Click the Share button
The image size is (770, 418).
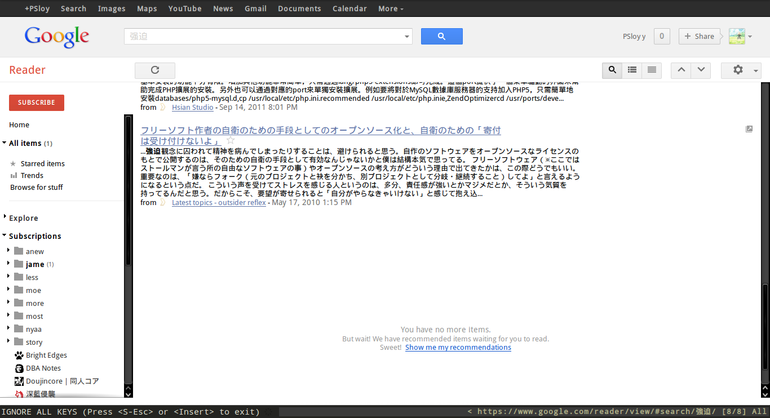699,36
